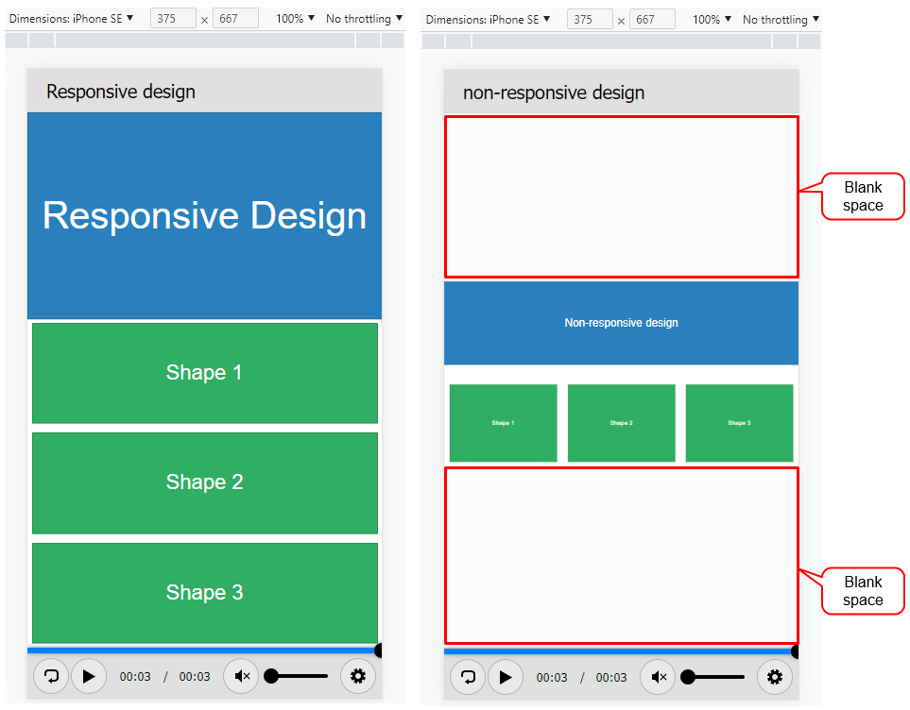Click the small Shape 2 box on right
910x710 pixels.
[x=621, y=423]
